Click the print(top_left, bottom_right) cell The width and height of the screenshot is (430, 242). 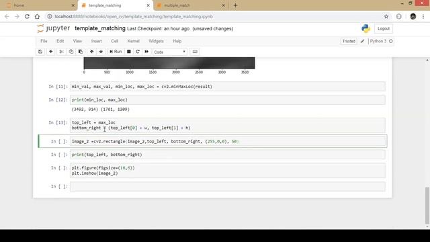pos(227,155)
